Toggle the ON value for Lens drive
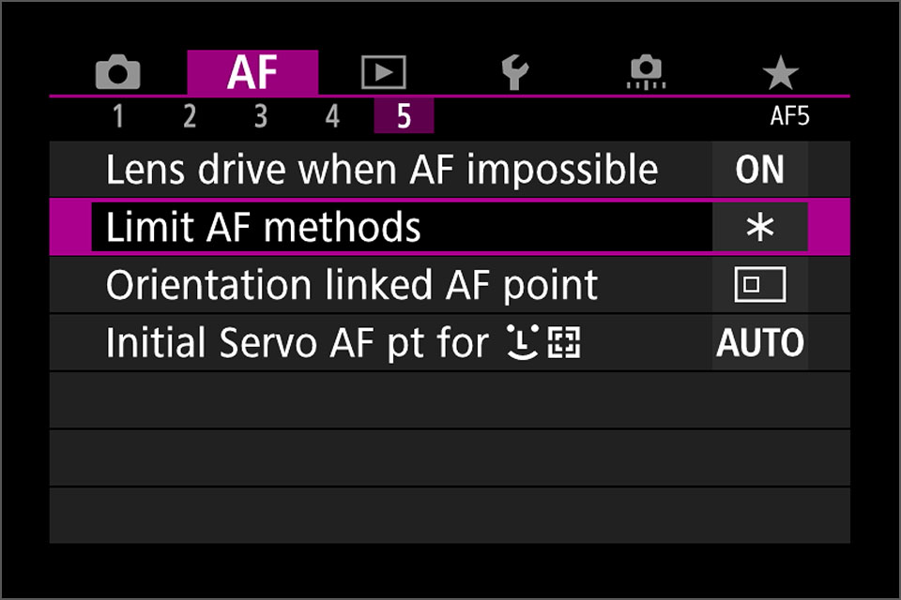The image size is (901, 600). pos(759,170)
